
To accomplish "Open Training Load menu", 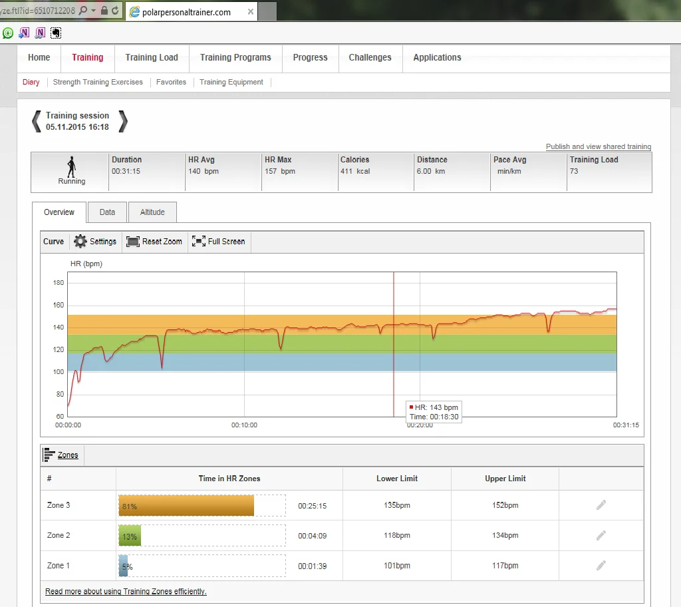I will 152,58.
